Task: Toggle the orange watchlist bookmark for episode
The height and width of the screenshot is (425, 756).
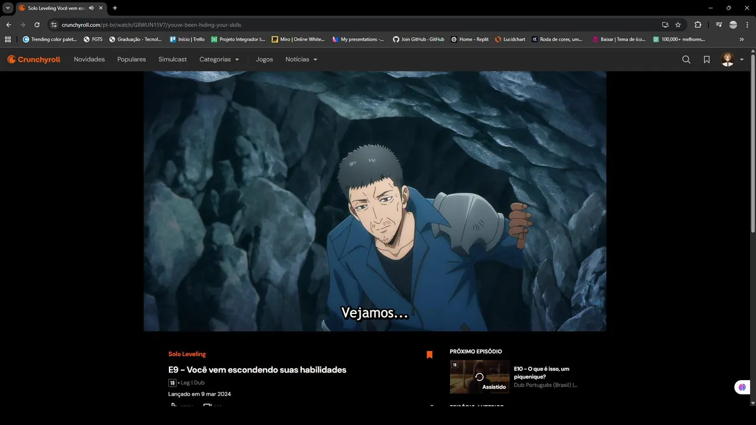Action: (429, 355)
